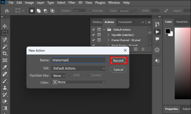
Task: Click the black foreground color swatch
Action: tap(168, 31)
